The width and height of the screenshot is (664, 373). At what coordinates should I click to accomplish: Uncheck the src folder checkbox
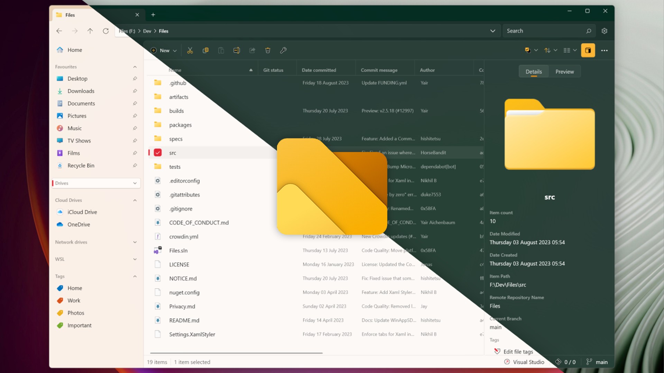coord(158,153)
